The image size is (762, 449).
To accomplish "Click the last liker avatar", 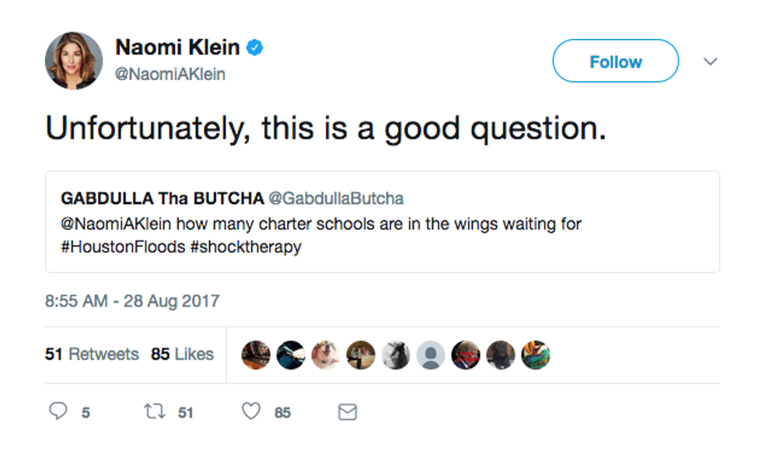I will (x=536, y=355).
